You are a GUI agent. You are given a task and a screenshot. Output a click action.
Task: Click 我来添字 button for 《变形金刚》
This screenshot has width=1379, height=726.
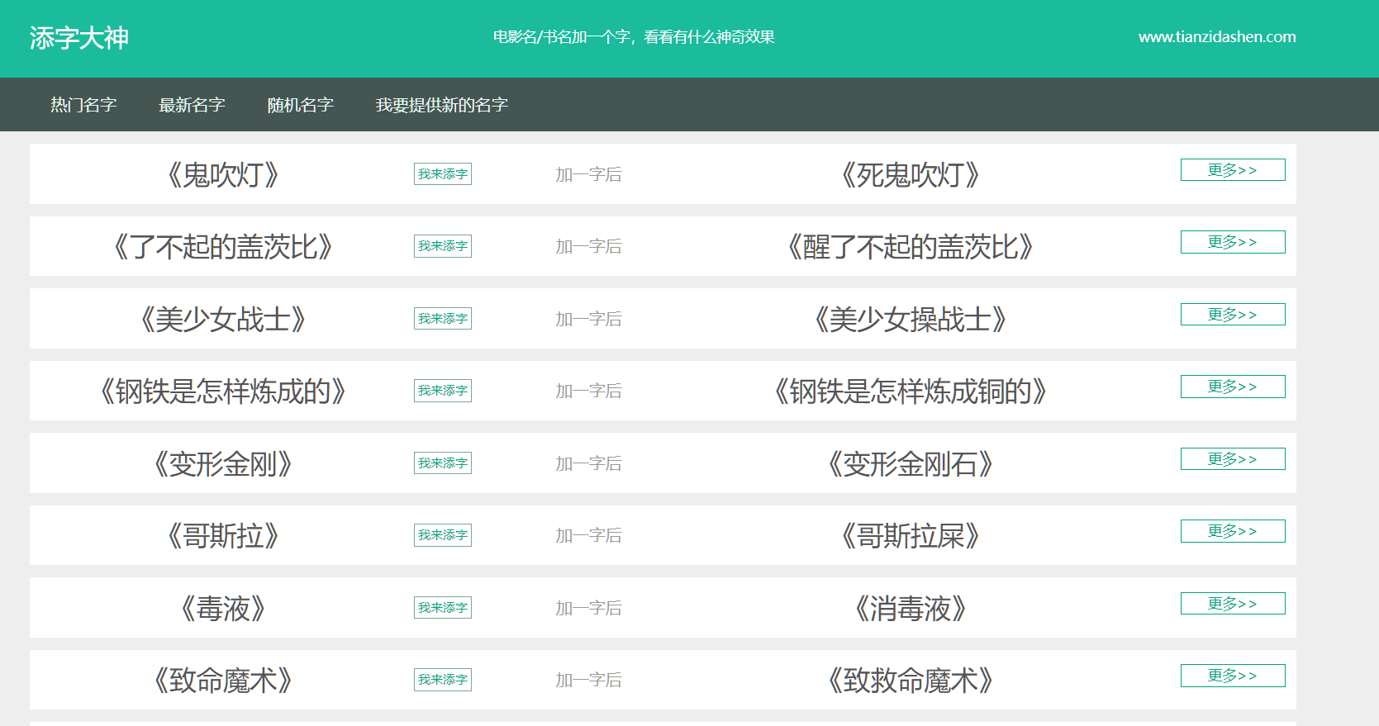pos(443,463)
